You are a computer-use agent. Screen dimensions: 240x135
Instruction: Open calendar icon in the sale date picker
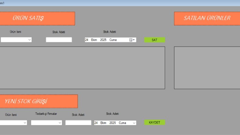(132, 40)
